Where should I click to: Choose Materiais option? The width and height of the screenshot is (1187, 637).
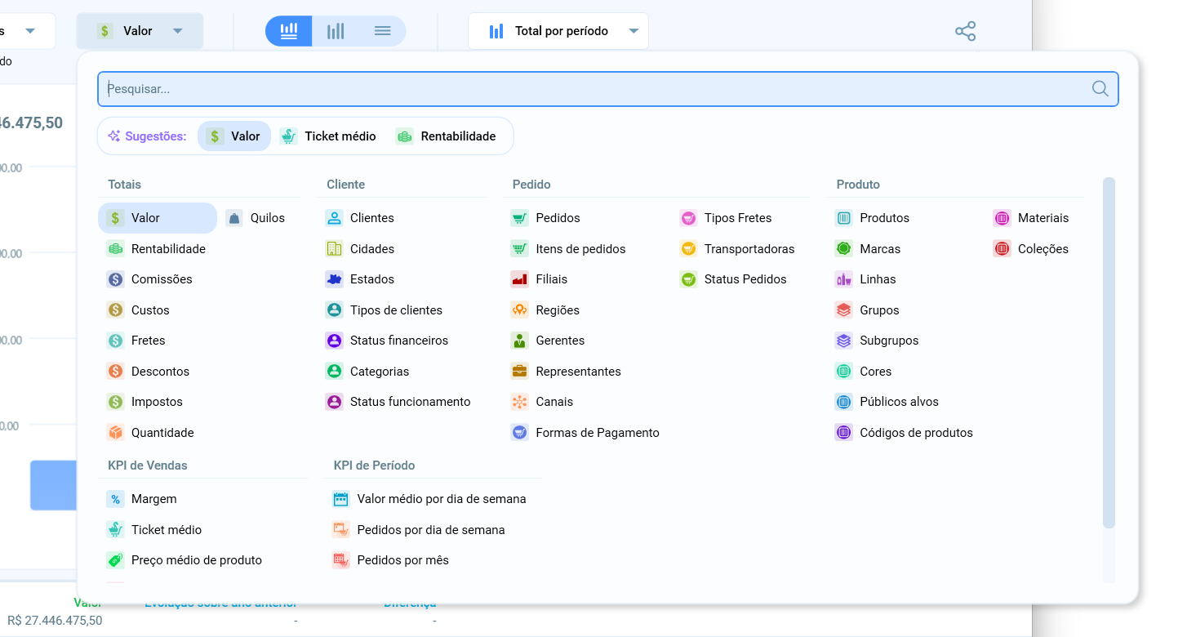(x=1031, y=218)
